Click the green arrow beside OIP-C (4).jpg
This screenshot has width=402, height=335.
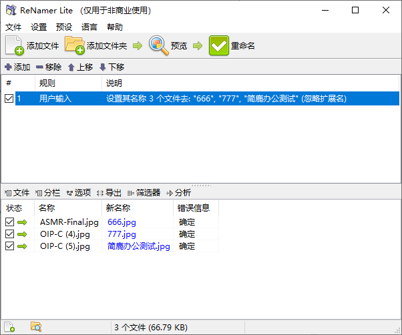(22, 234)
